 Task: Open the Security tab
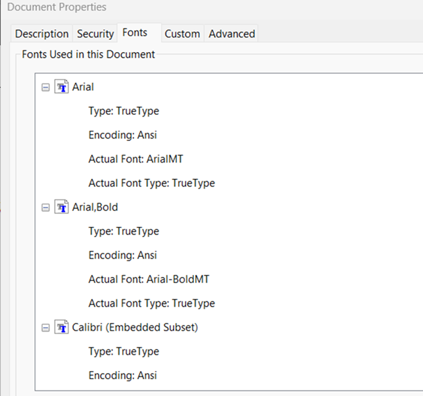(x=95, y=34)
